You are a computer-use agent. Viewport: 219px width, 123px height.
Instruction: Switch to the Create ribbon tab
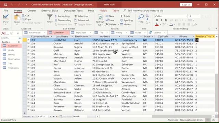point(31,11)
